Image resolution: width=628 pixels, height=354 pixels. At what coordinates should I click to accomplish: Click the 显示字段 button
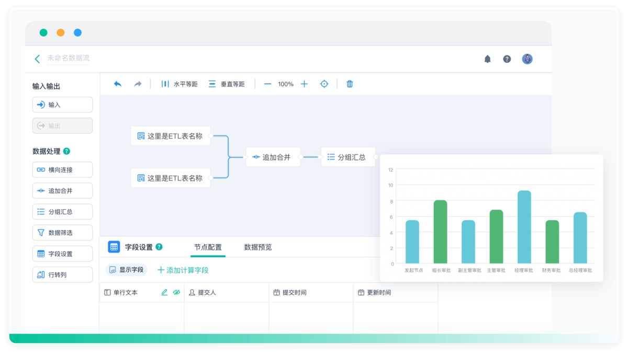click(x=127, y=270)
